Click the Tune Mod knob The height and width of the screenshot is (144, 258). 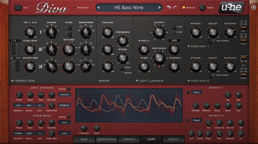[30, 49]
